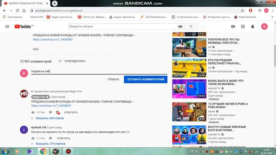Image resolution: width=276 pixels, height=155 pixels.
Task: Open the Magic Five channel avatar
Action: (24, 94)
